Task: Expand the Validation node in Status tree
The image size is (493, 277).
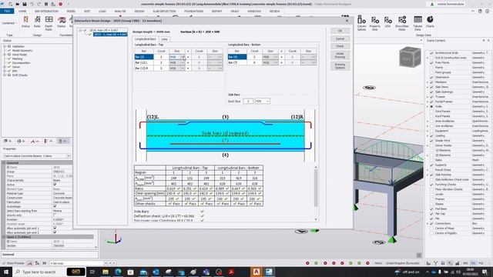Action: pos(5,46)
